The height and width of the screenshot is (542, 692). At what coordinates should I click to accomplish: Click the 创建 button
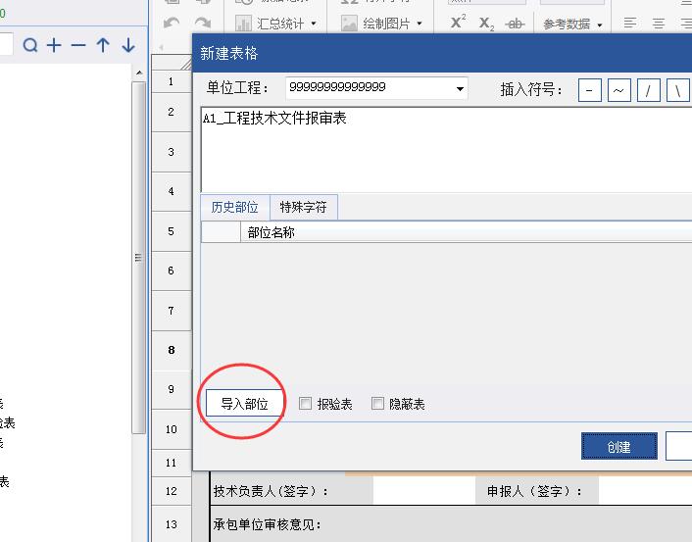[x=618, y=447]
